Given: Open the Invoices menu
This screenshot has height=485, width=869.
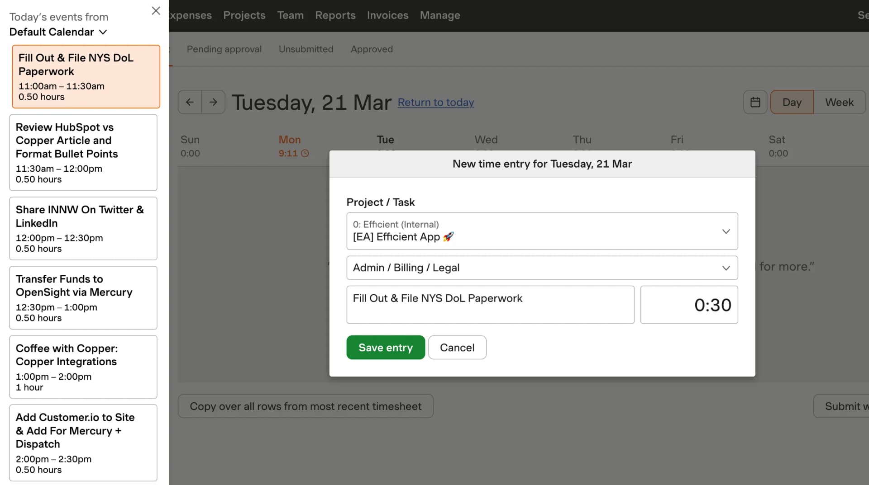Looking at the screenshot, I should (x=387, y=15).
